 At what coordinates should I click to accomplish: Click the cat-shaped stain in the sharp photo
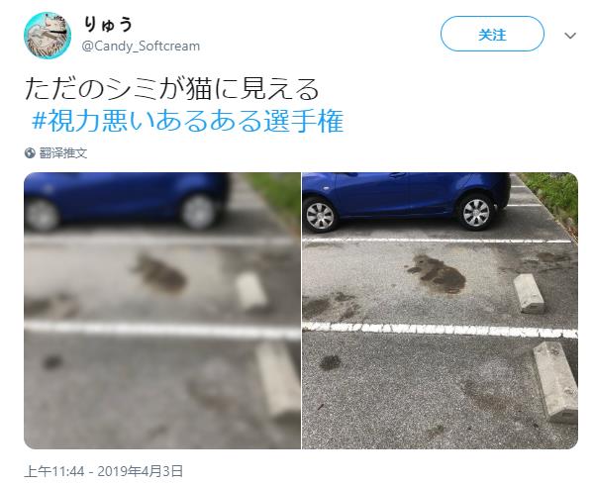pos(437,274)
